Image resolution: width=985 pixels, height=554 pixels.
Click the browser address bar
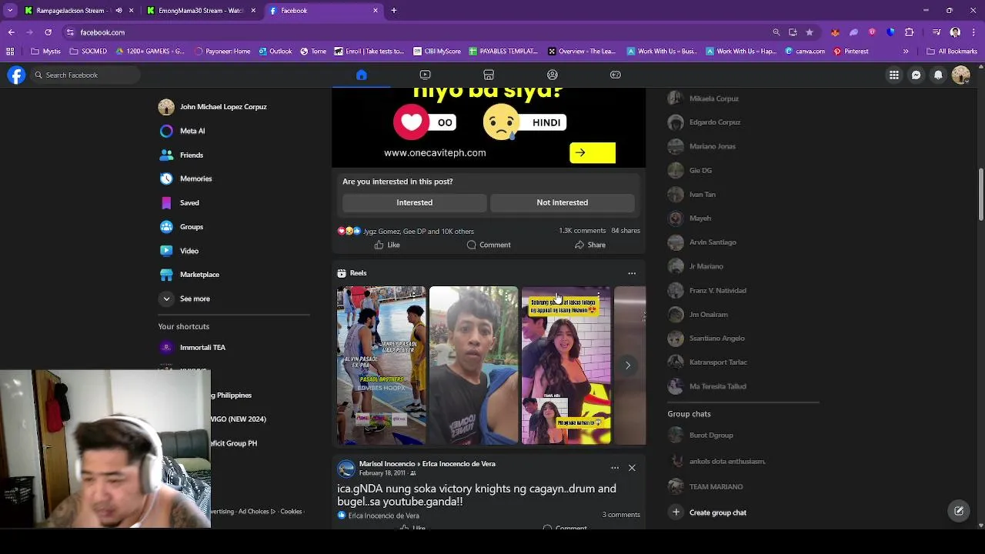pyautogui.click(x=416, y=32)
